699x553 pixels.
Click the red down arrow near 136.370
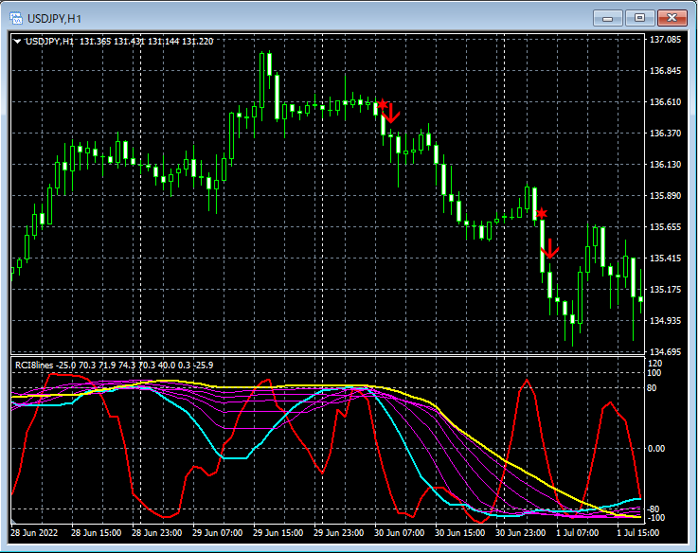[x=391, y=115]
